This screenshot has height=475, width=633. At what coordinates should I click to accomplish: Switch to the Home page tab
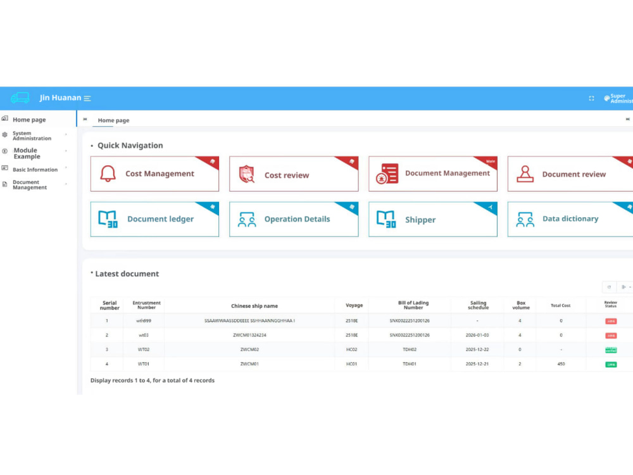[x=113, y=120]
